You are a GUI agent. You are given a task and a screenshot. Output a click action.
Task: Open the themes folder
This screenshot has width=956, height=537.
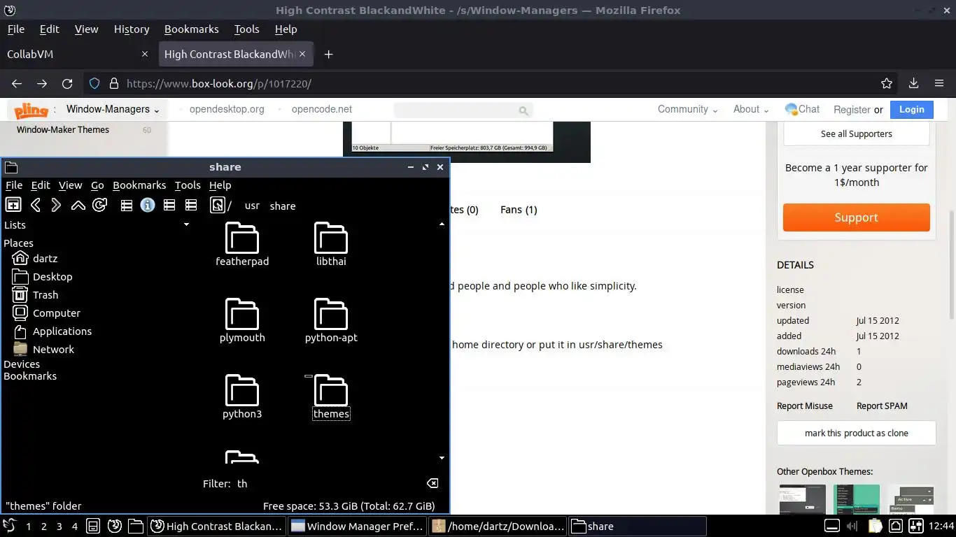click(x=331, y=397)
